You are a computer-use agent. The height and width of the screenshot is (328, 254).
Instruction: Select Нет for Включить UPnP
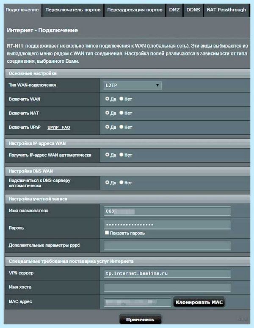coord(121,127)
